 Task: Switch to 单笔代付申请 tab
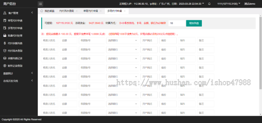coord(91,11)
